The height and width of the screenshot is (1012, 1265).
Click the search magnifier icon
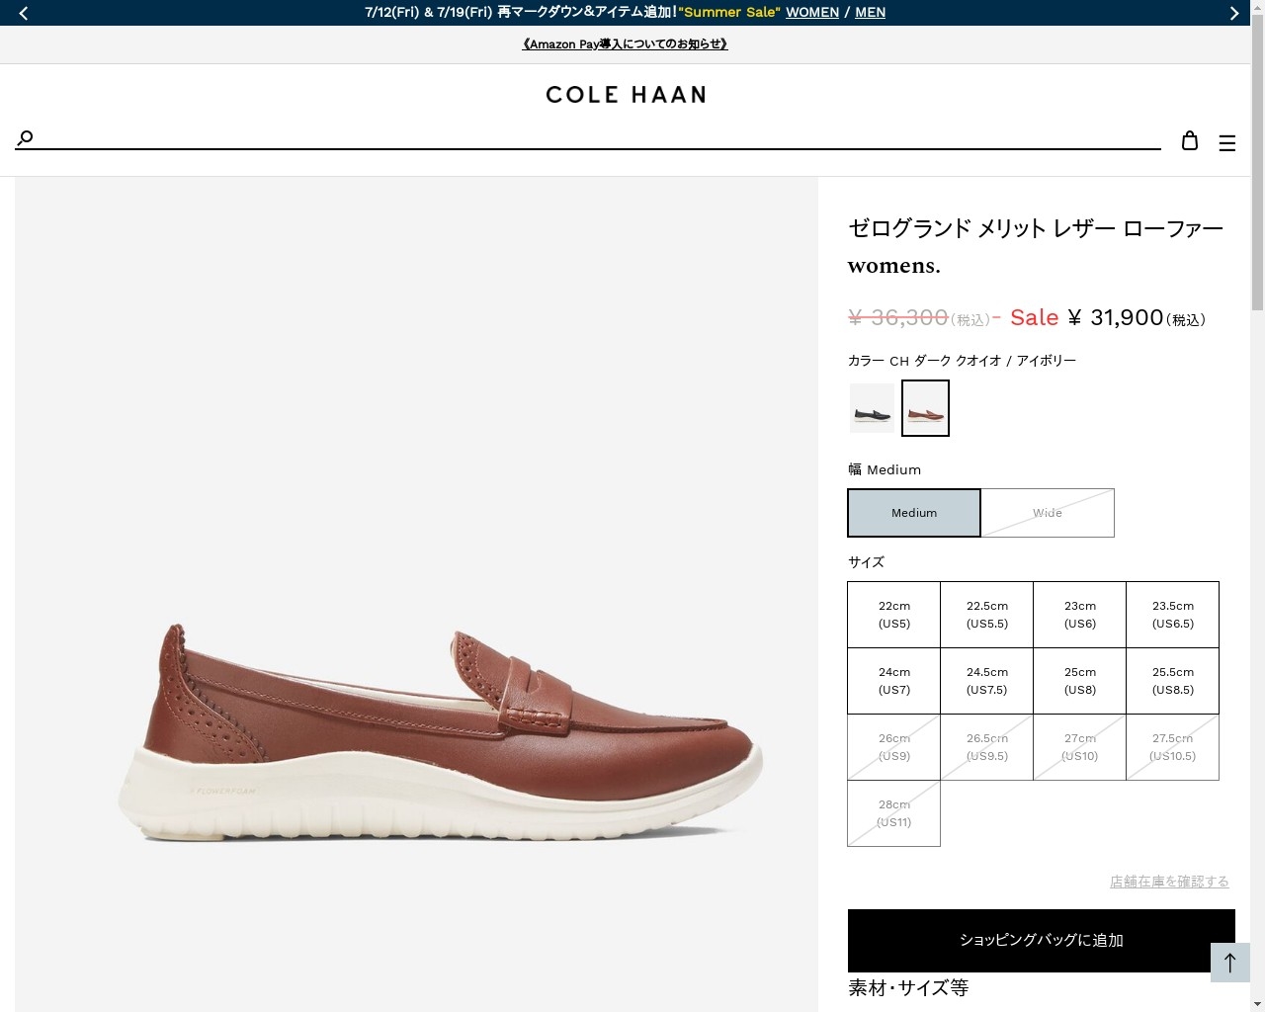(x=26, y=137)
